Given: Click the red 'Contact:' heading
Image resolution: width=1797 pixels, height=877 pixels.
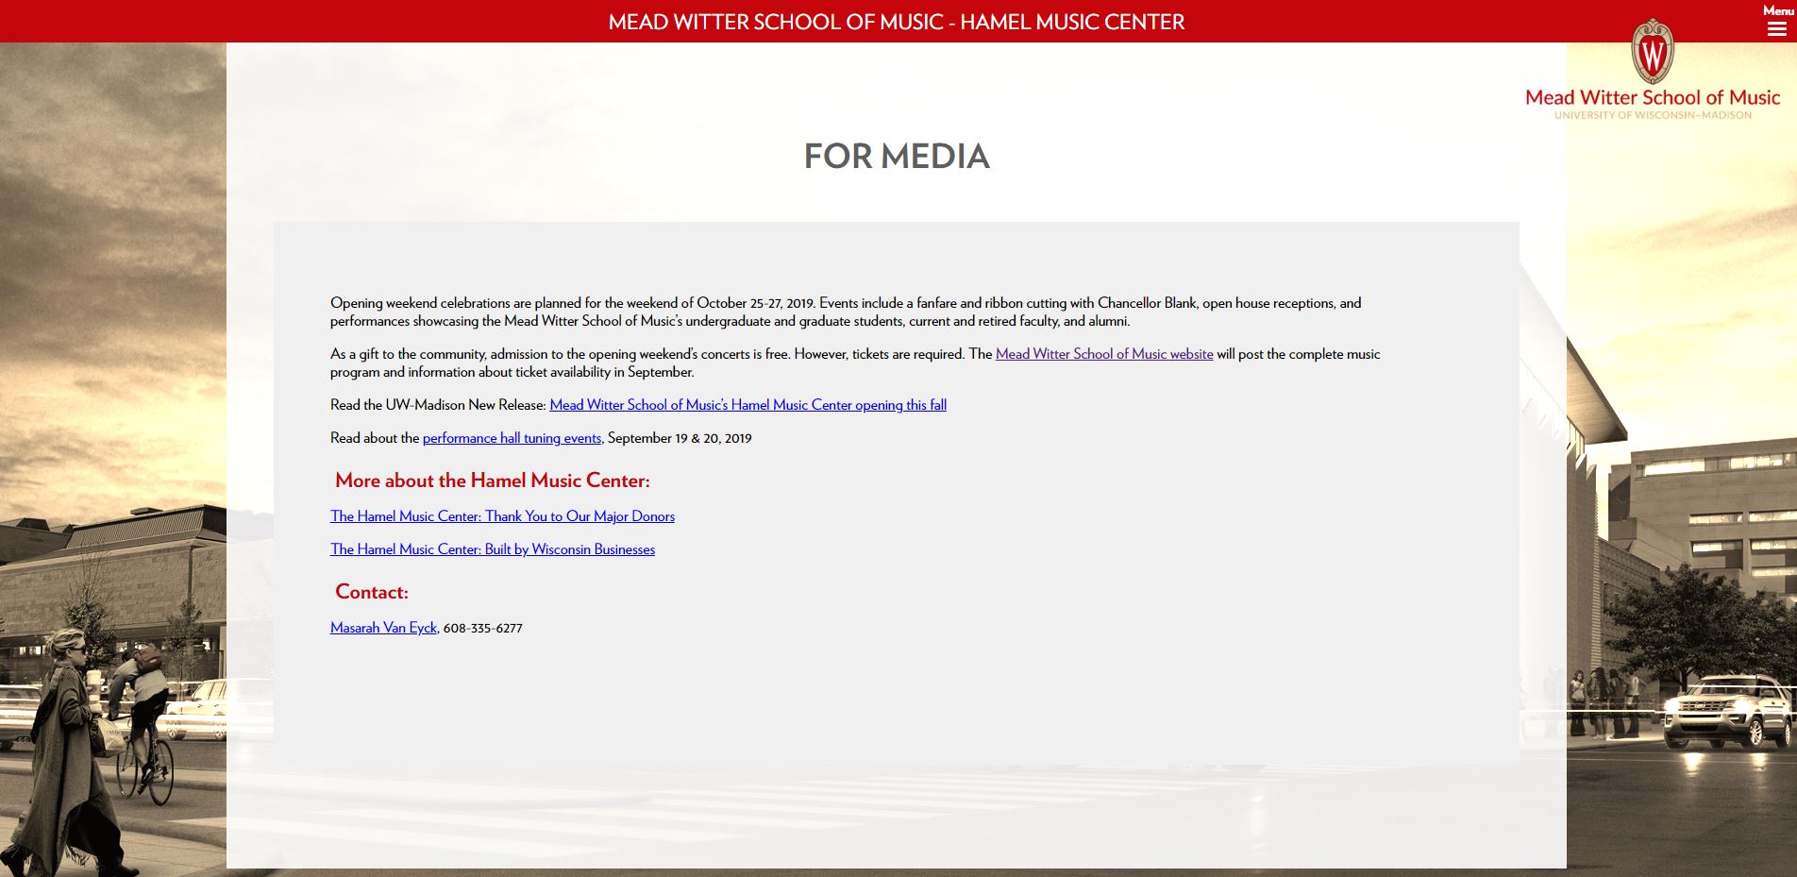Looking at the screenshot, I should (x=372, y=592).
